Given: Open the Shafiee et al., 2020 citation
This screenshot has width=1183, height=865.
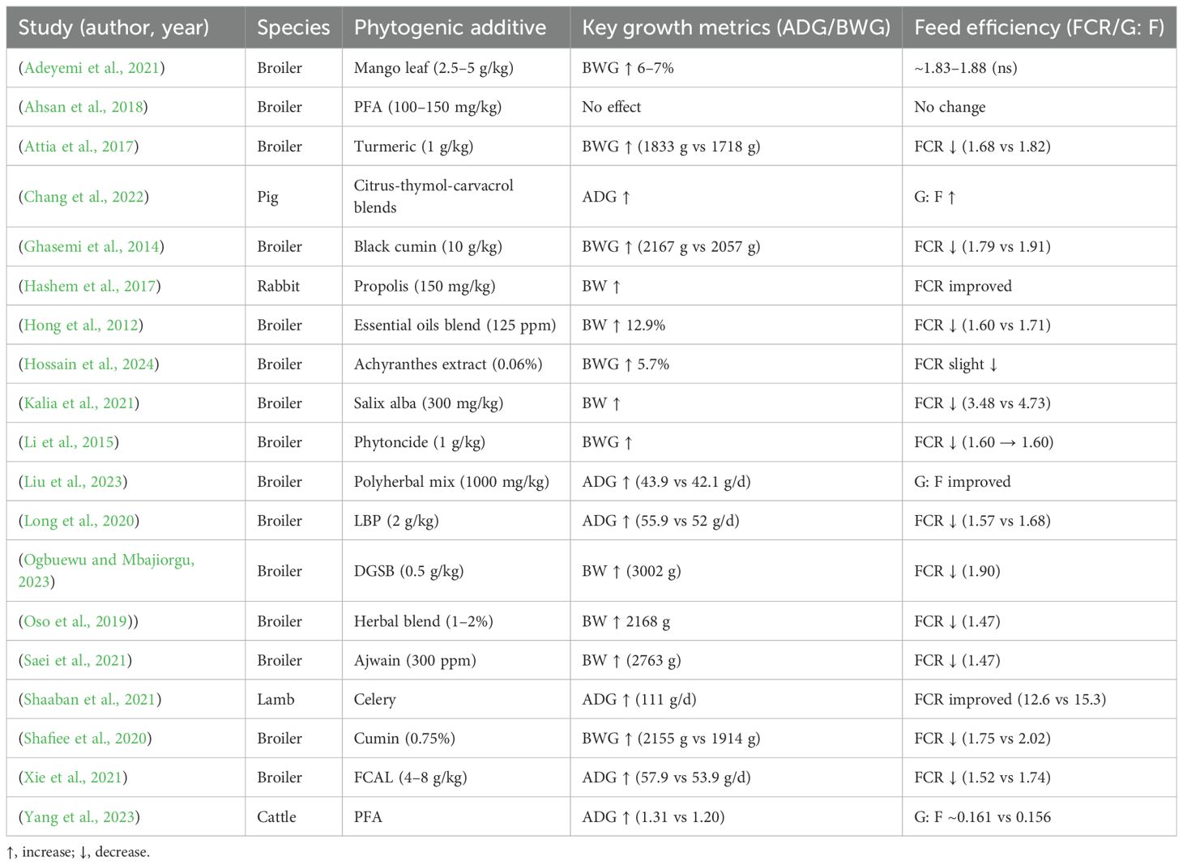Looking at the screenshot, I should pyautogui.click(x=85, y=739).
